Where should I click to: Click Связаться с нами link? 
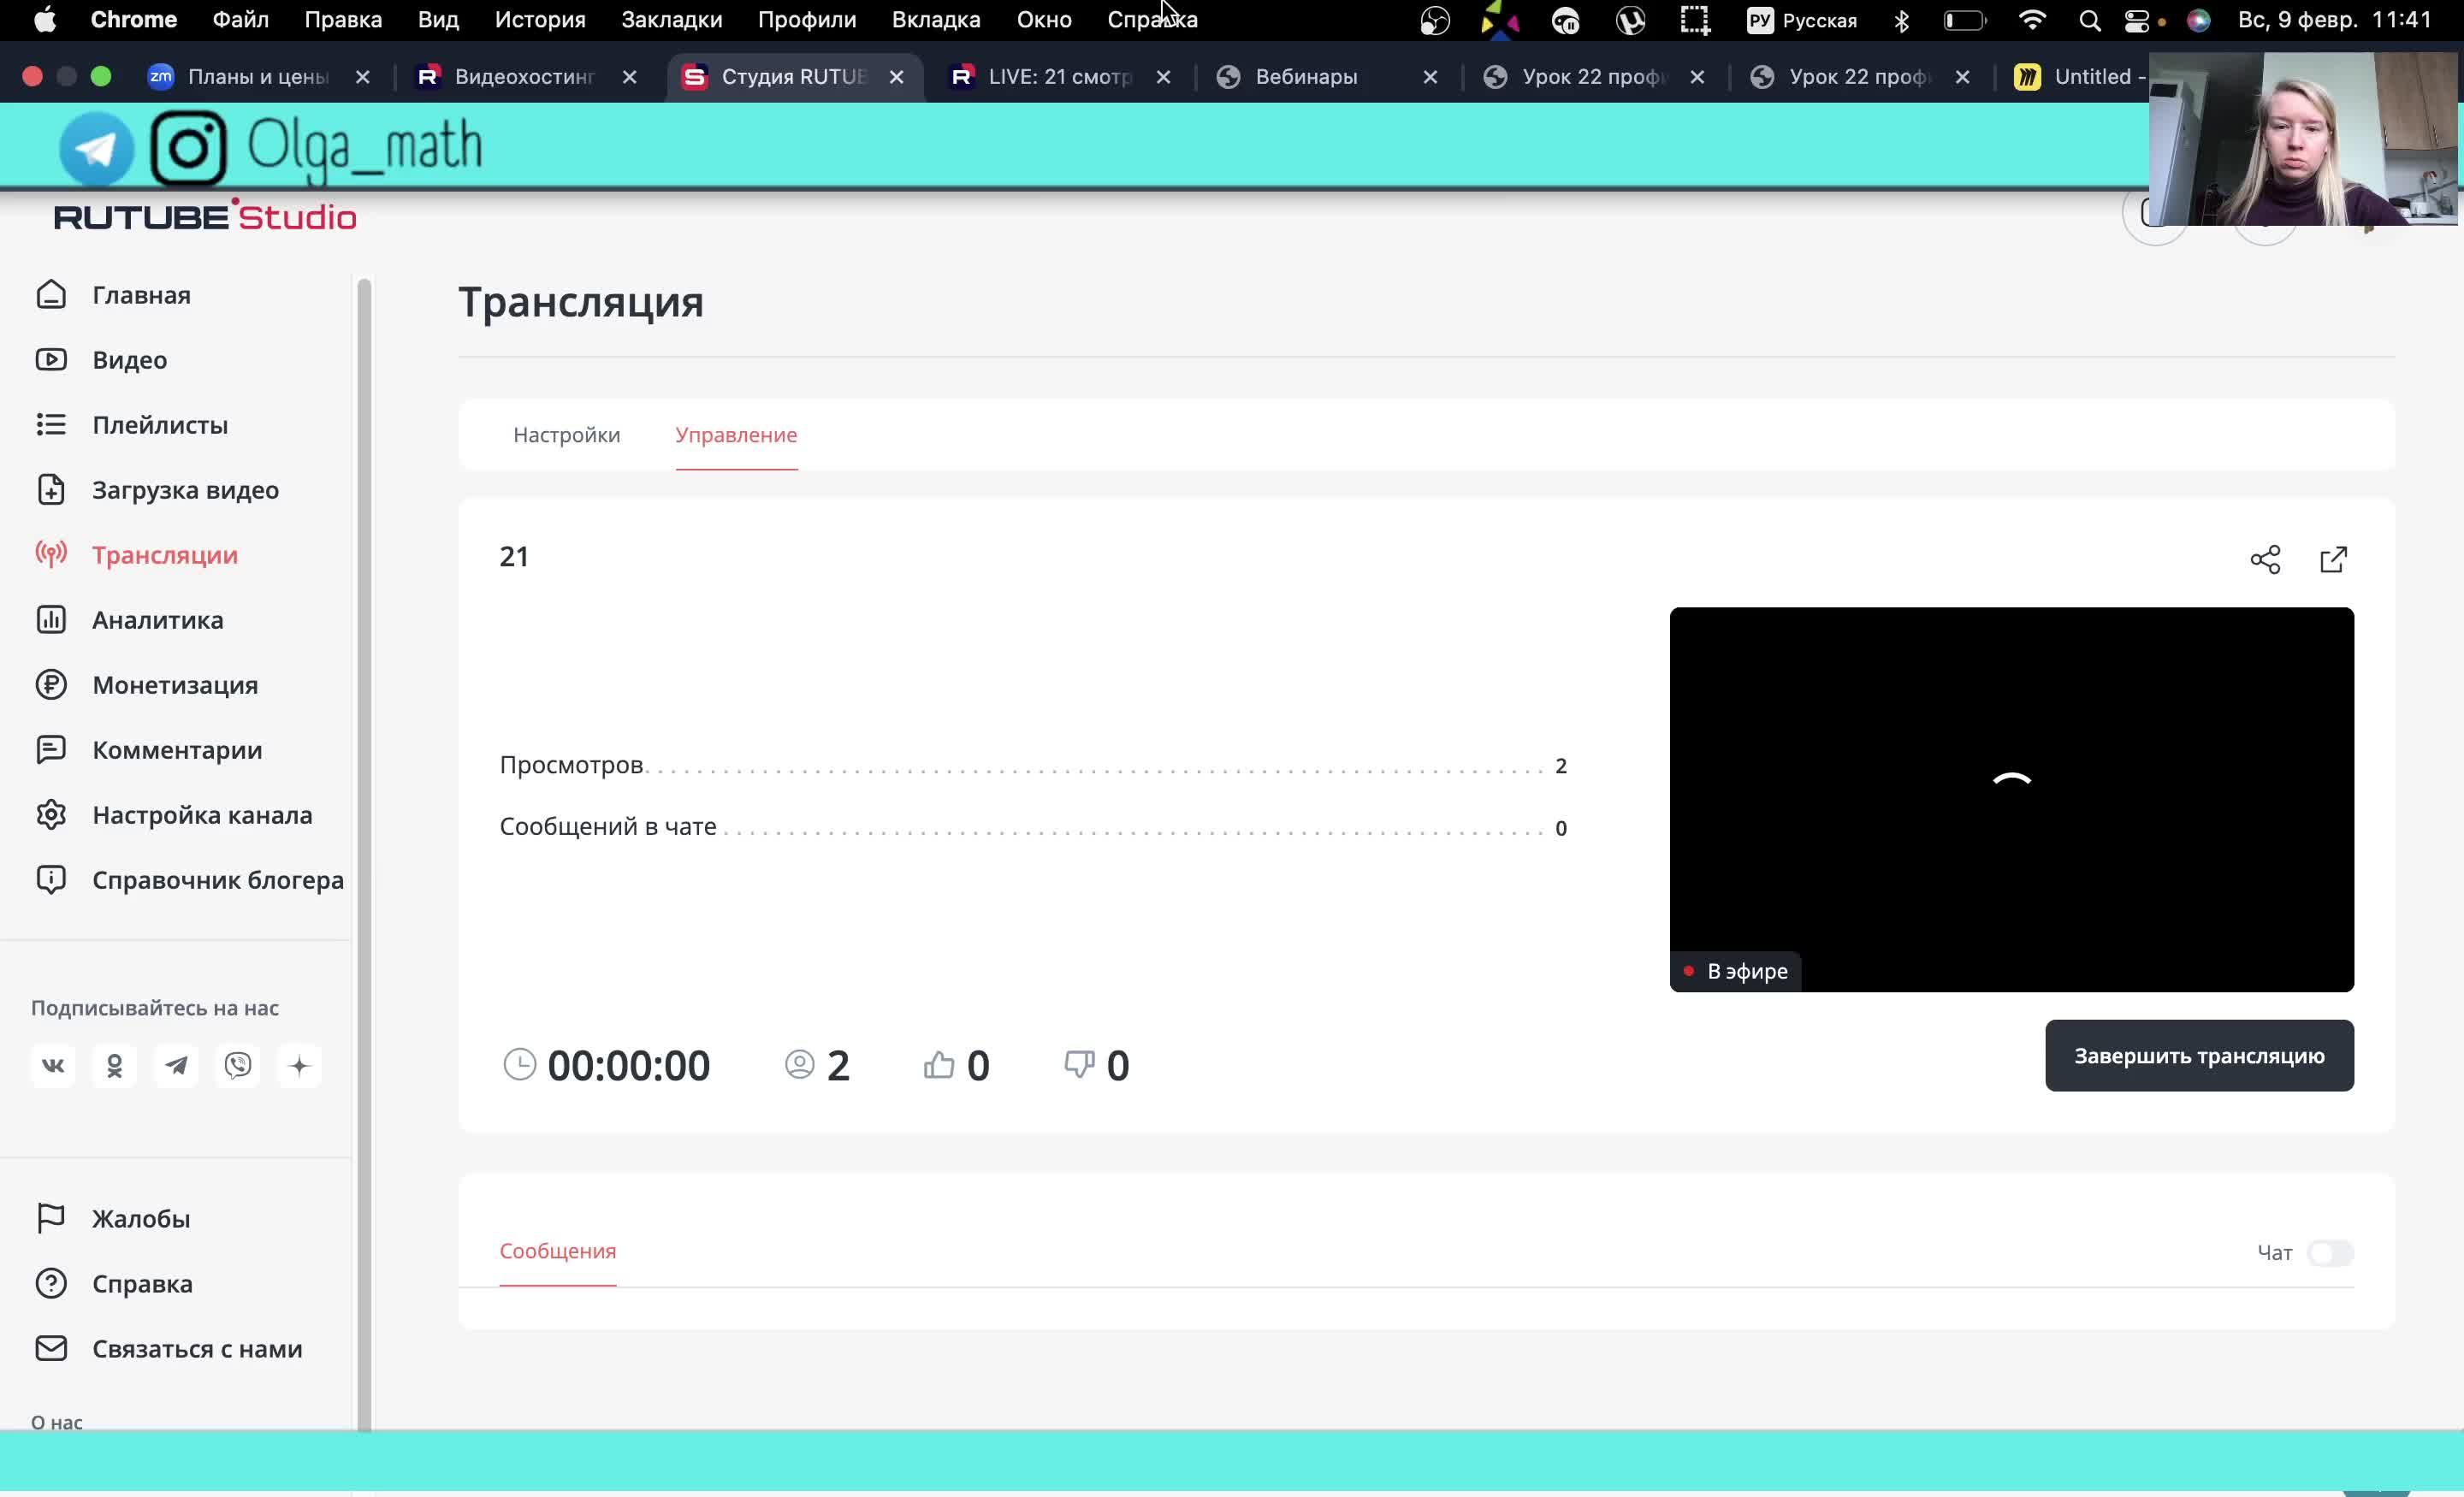(x=196, y=1349)
